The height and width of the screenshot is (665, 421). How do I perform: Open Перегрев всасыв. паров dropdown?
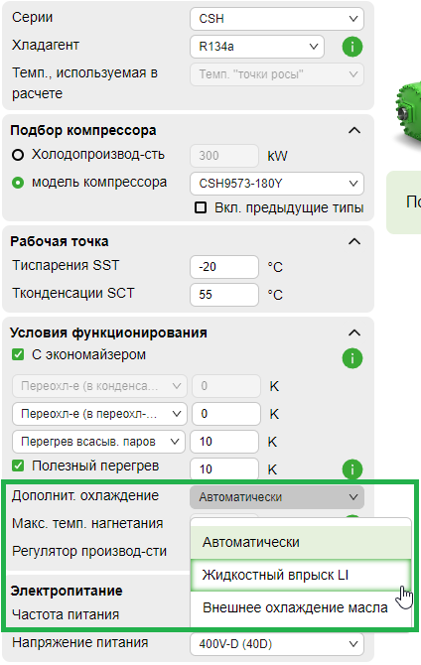tap(98, 442)
